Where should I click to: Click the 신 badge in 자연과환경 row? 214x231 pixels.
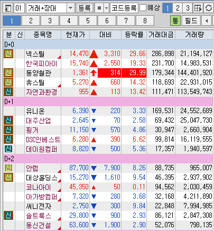[8, 91]
